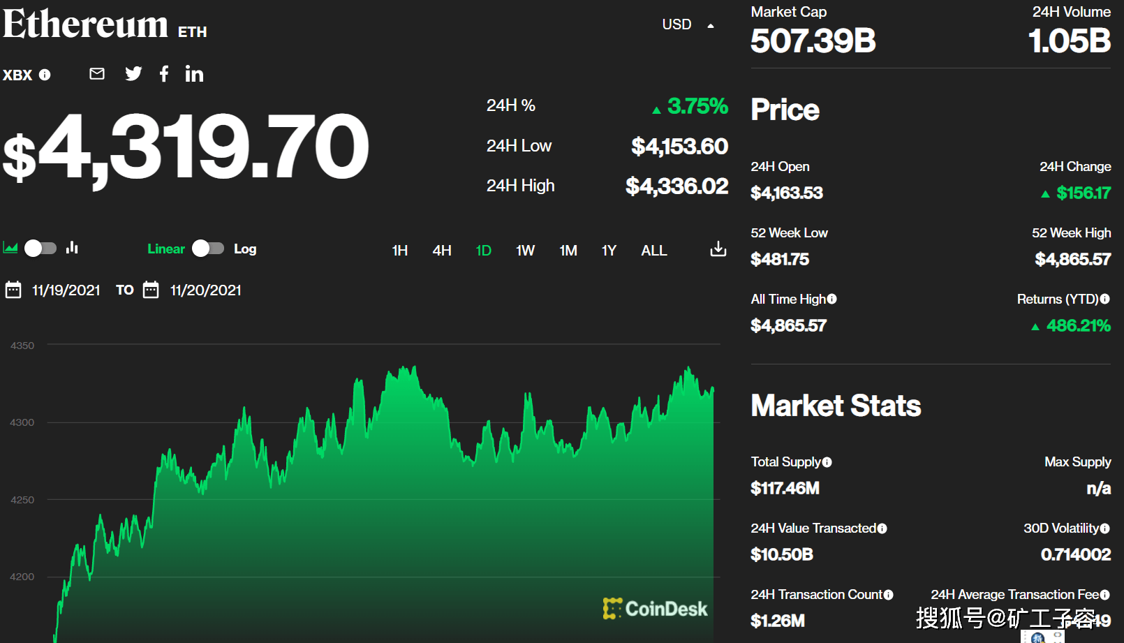Share on Facebook icon
The height and width of the screenshot is (643, 1124).
pos(164,73)
